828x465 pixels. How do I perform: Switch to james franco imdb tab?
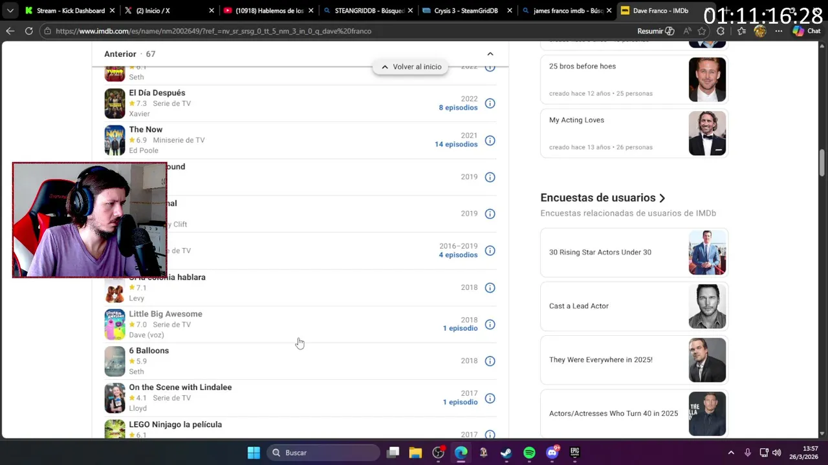[567, 10]
